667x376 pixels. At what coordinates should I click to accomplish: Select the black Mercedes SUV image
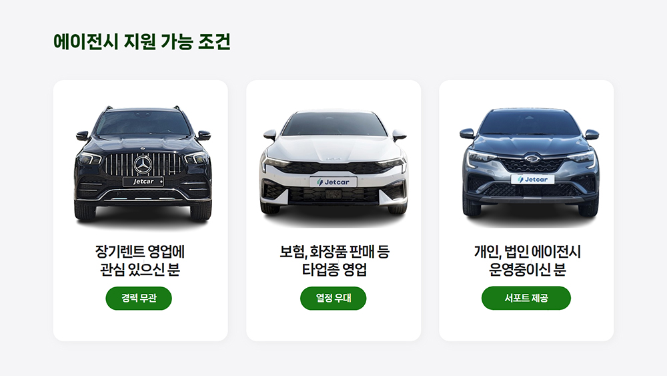pos(143,164)
